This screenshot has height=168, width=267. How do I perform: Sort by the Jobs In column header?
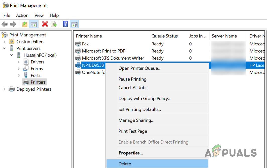(x=198, y=36)
